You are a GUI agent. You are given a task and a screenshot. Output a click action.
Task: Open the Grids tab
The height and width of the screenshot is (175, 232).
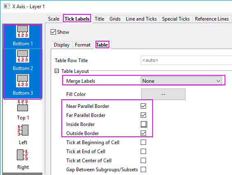pos(115,19)
